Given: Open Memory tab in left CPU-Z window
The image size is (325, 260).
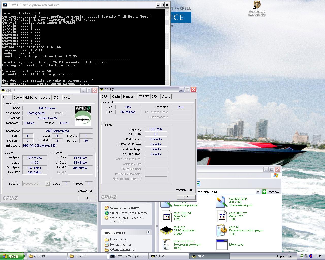Looking at the screenshot, I should pos(45,97).
